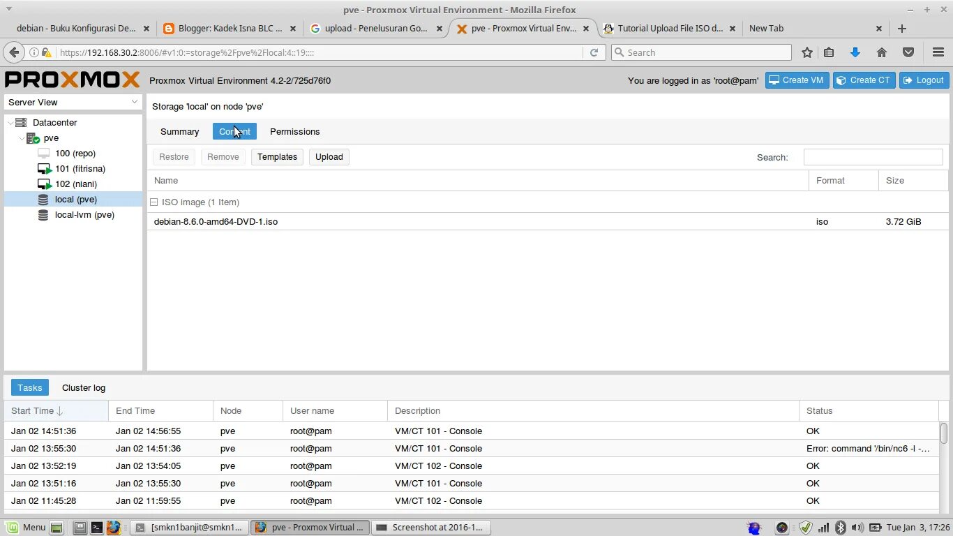The height and width of the screenshot is (536, 953).
Task: Switch to the Summary tab
Action: 179,131
